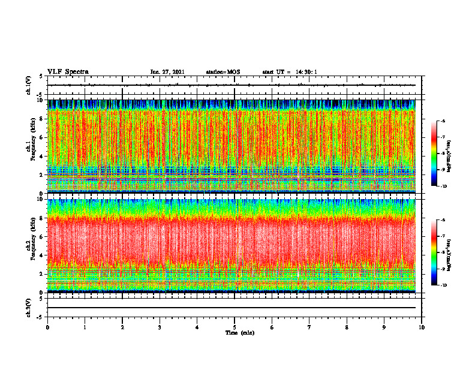Click the flat ch.3 voltage trace

(x=232, y=308)
